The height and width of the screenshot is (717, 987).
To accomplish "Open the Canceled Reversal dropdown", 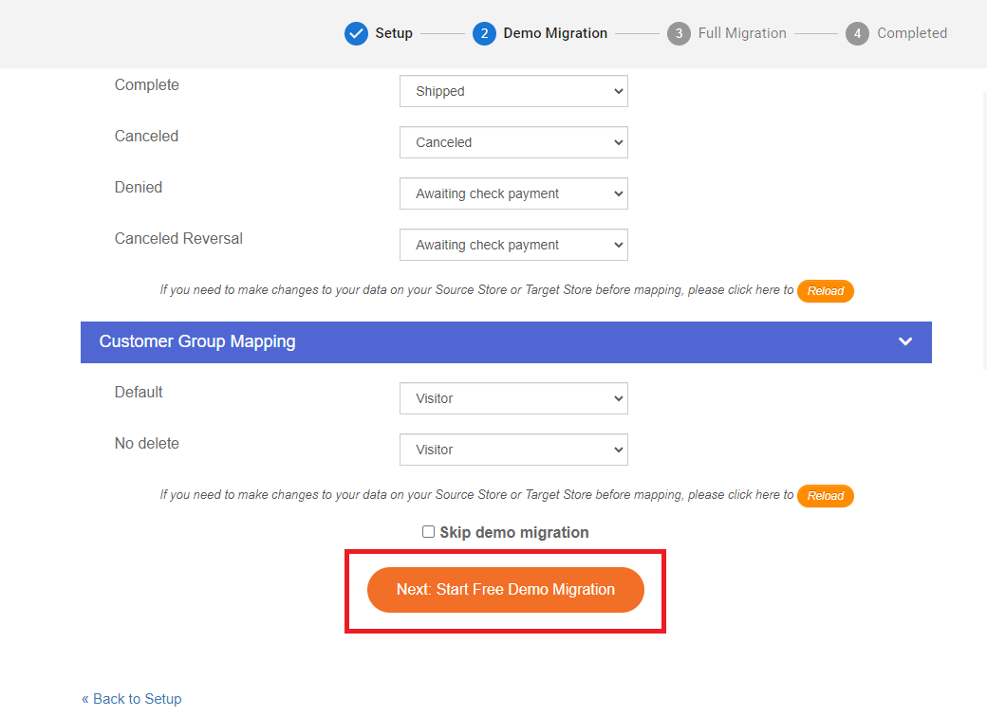I will tap(513, 245).
